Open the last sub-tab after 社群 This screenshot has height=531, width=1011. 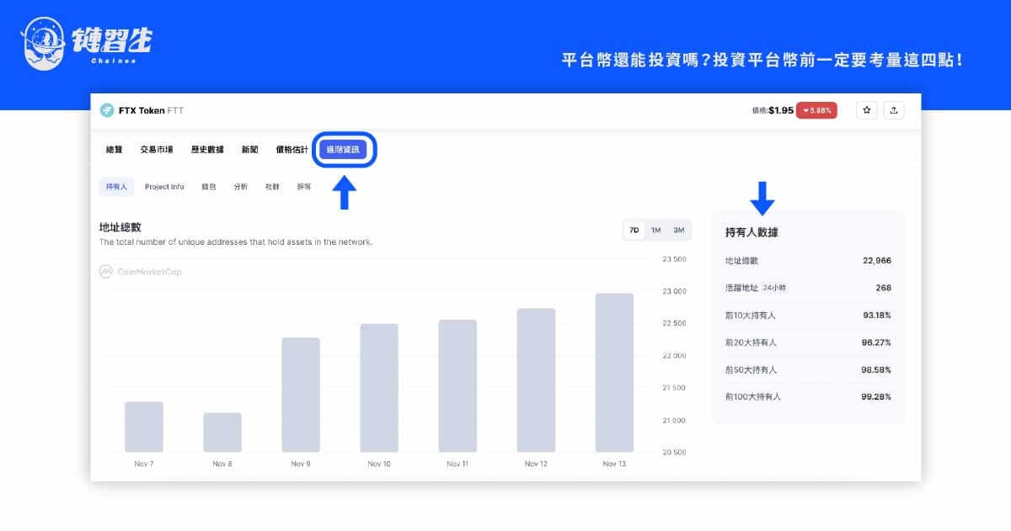point(304,187)
